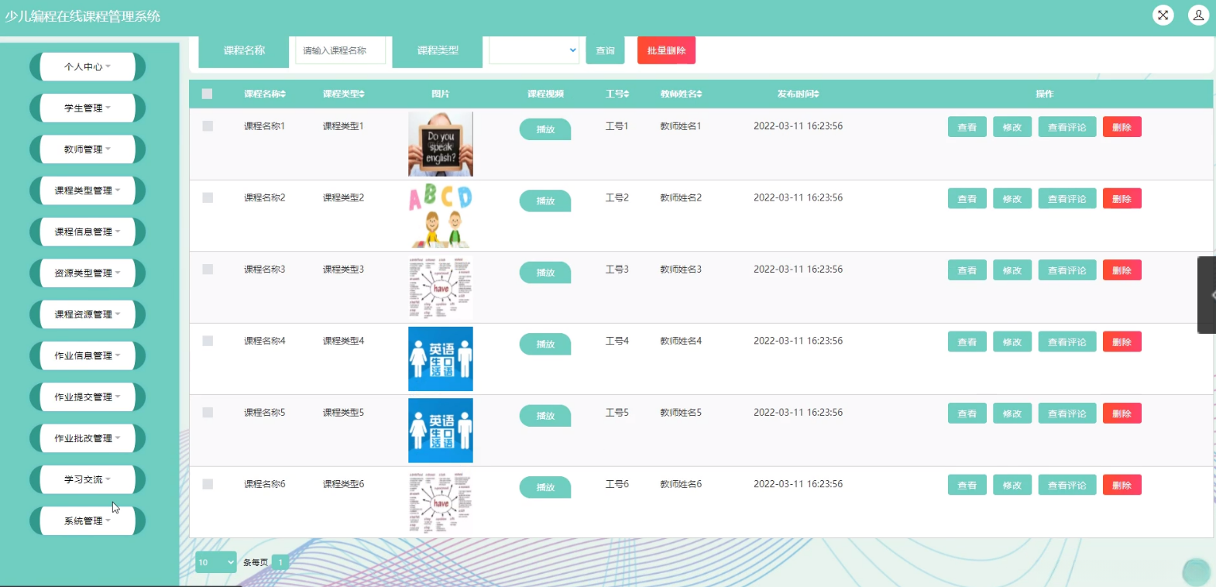
Task: Tick the checkbox for 课程名称6 row
Action: coord(208,484)
